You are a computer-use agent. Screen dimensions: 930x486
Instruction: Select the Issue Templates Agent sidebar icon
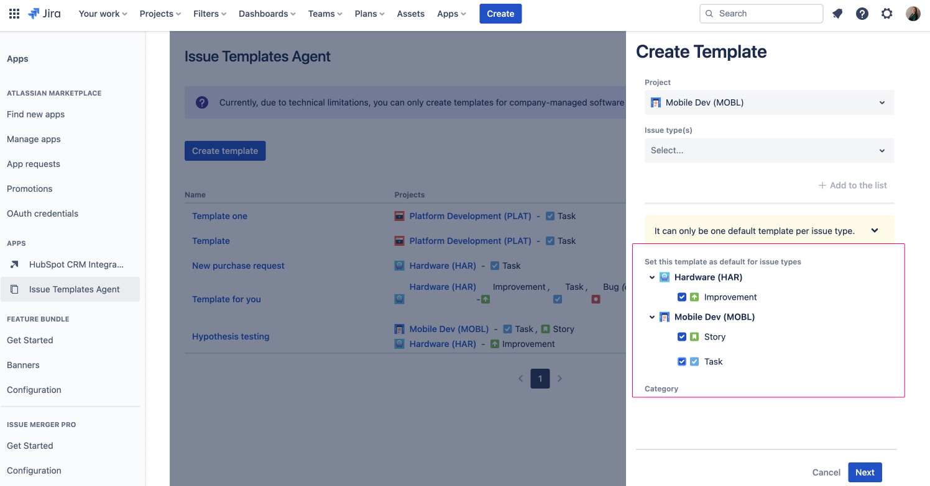coord(15,289)
